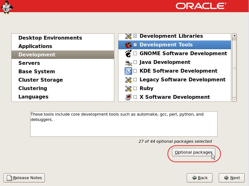Select the Ruby row label
249x186 pixels.
[146, 88]
